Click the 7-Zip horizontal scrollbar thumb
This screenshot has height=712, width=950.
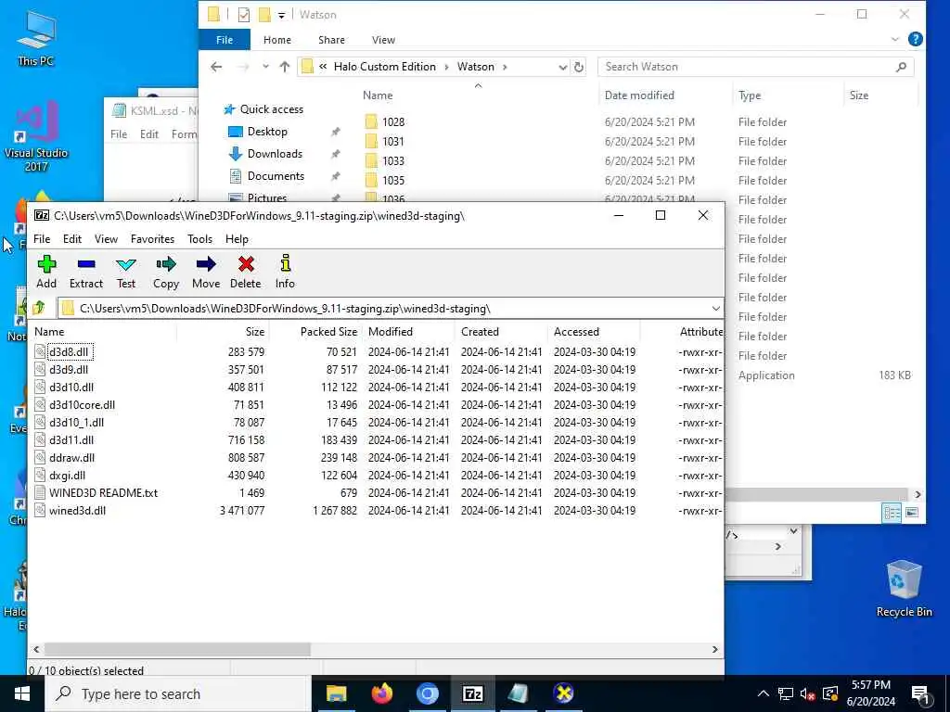(x=177, y=649)
